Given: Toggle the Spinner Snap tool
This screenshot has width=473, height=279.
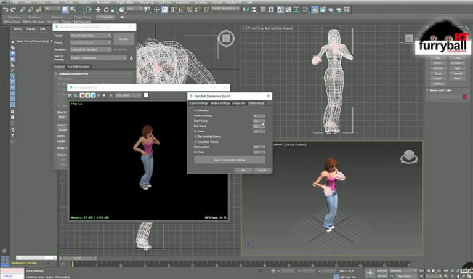Looking at the screenshot, I should click(198, 10).
